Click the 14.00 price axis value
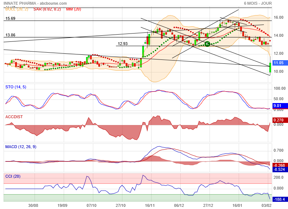 [278, 35]
